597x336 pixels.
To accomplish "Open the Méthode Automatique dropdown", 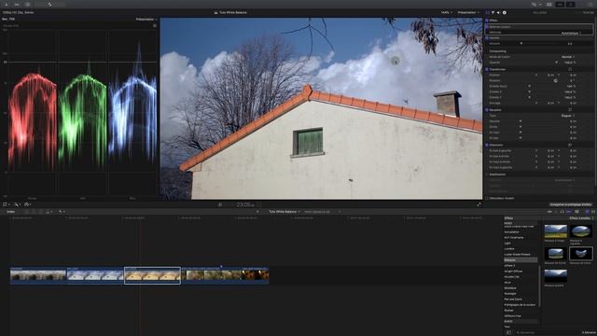I will [571, 34].
